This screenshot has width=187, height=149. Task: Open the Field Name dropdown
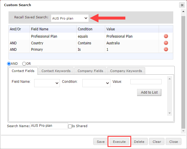[47, 83]
